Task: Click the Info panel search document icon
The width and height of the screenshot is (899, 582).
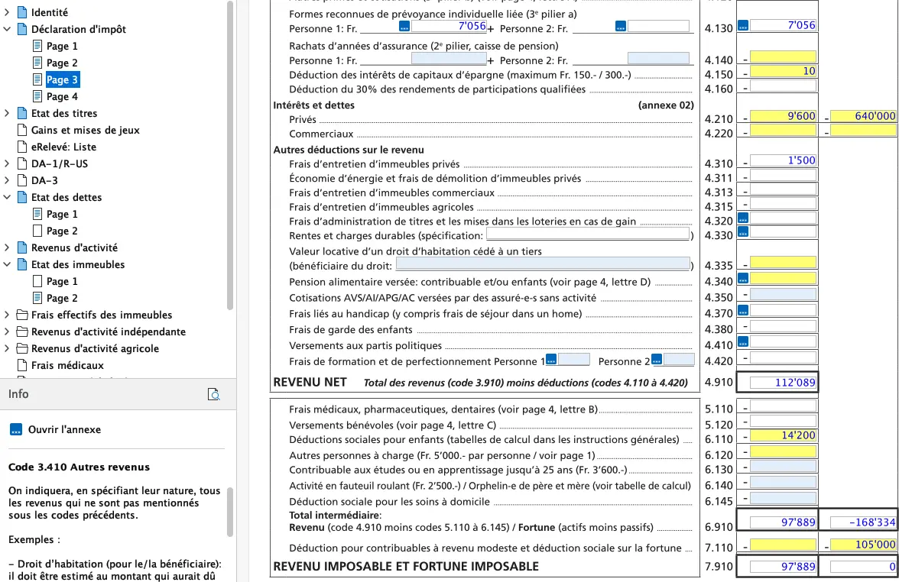Action: coord(215,394)
